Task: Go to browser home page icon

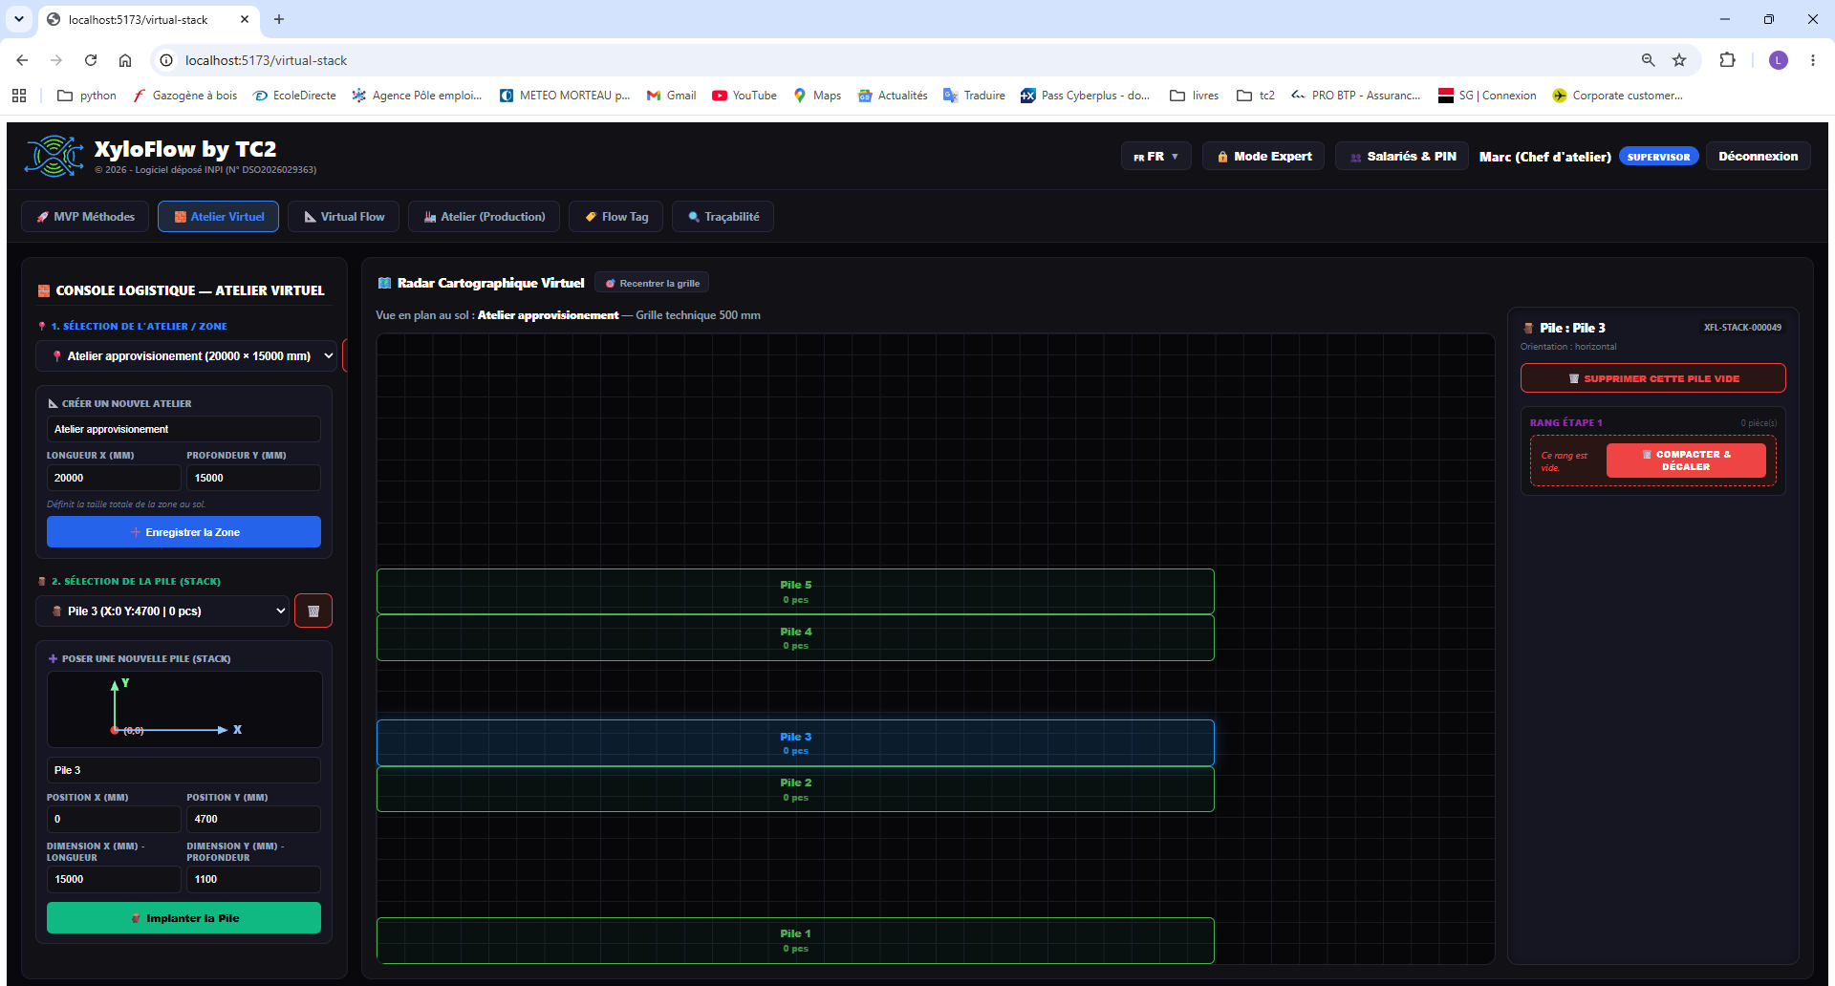Action: [125, 60]
